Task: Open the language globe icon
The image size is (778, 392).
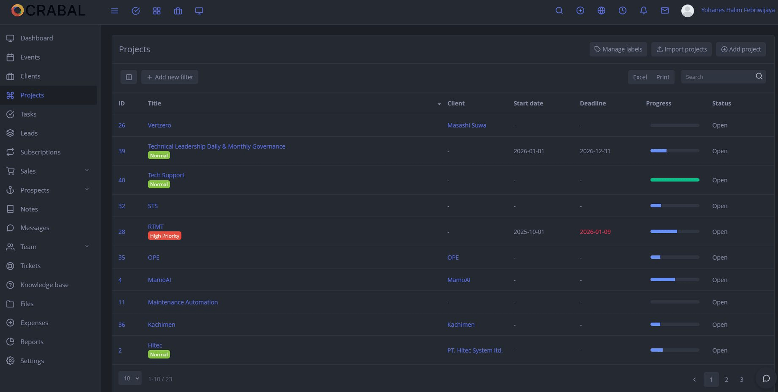Action: coord(601,11)
